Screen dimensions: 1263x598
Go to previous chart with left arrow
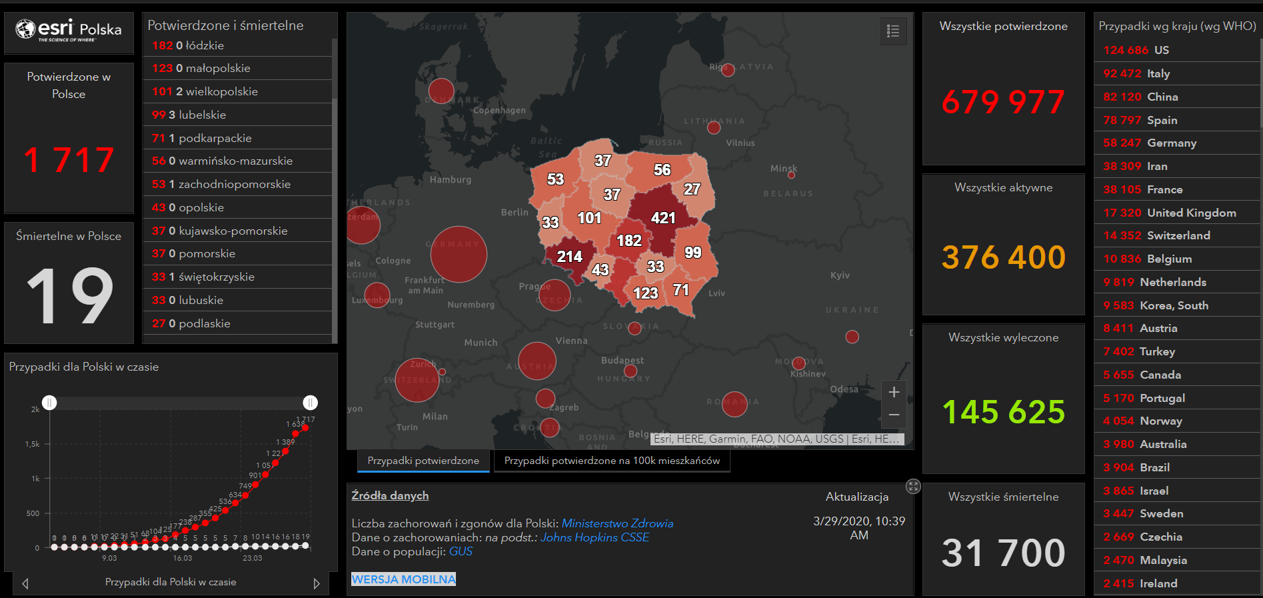[x=25, y=583]
